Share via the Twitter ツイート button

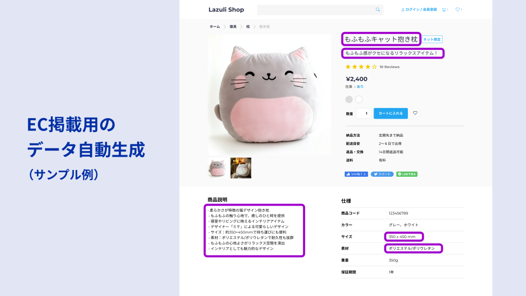pyautogui.click(x=382, y=174)
